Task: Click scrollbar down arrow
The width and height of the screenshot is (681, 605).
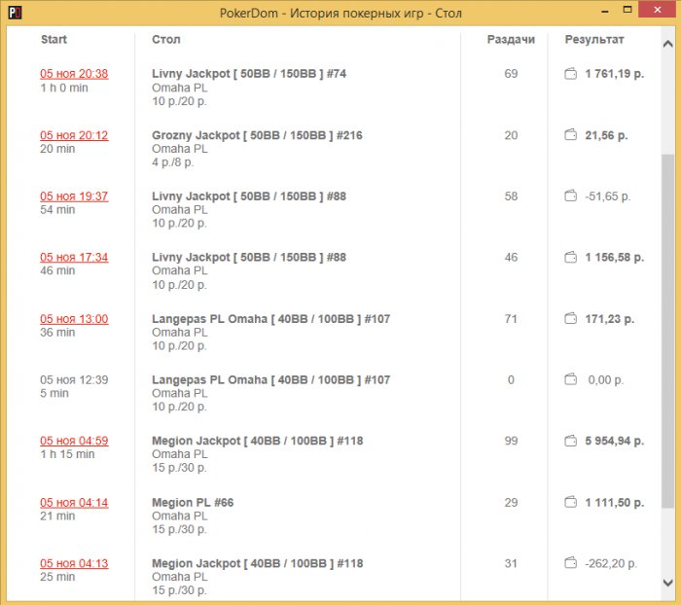Action: [668, 583]
